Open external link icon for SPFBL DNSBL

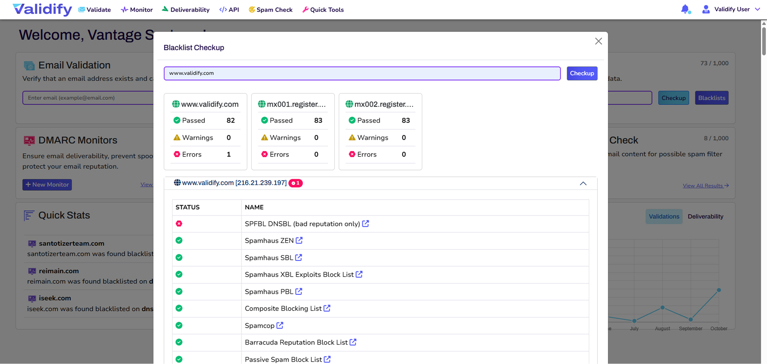[x=365, y=224]
